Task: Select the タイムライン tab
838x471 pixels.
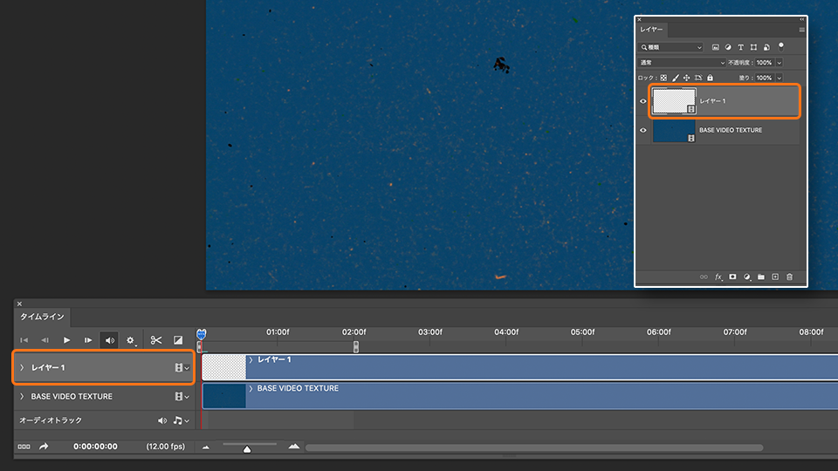Action: (x=42, y=317)
